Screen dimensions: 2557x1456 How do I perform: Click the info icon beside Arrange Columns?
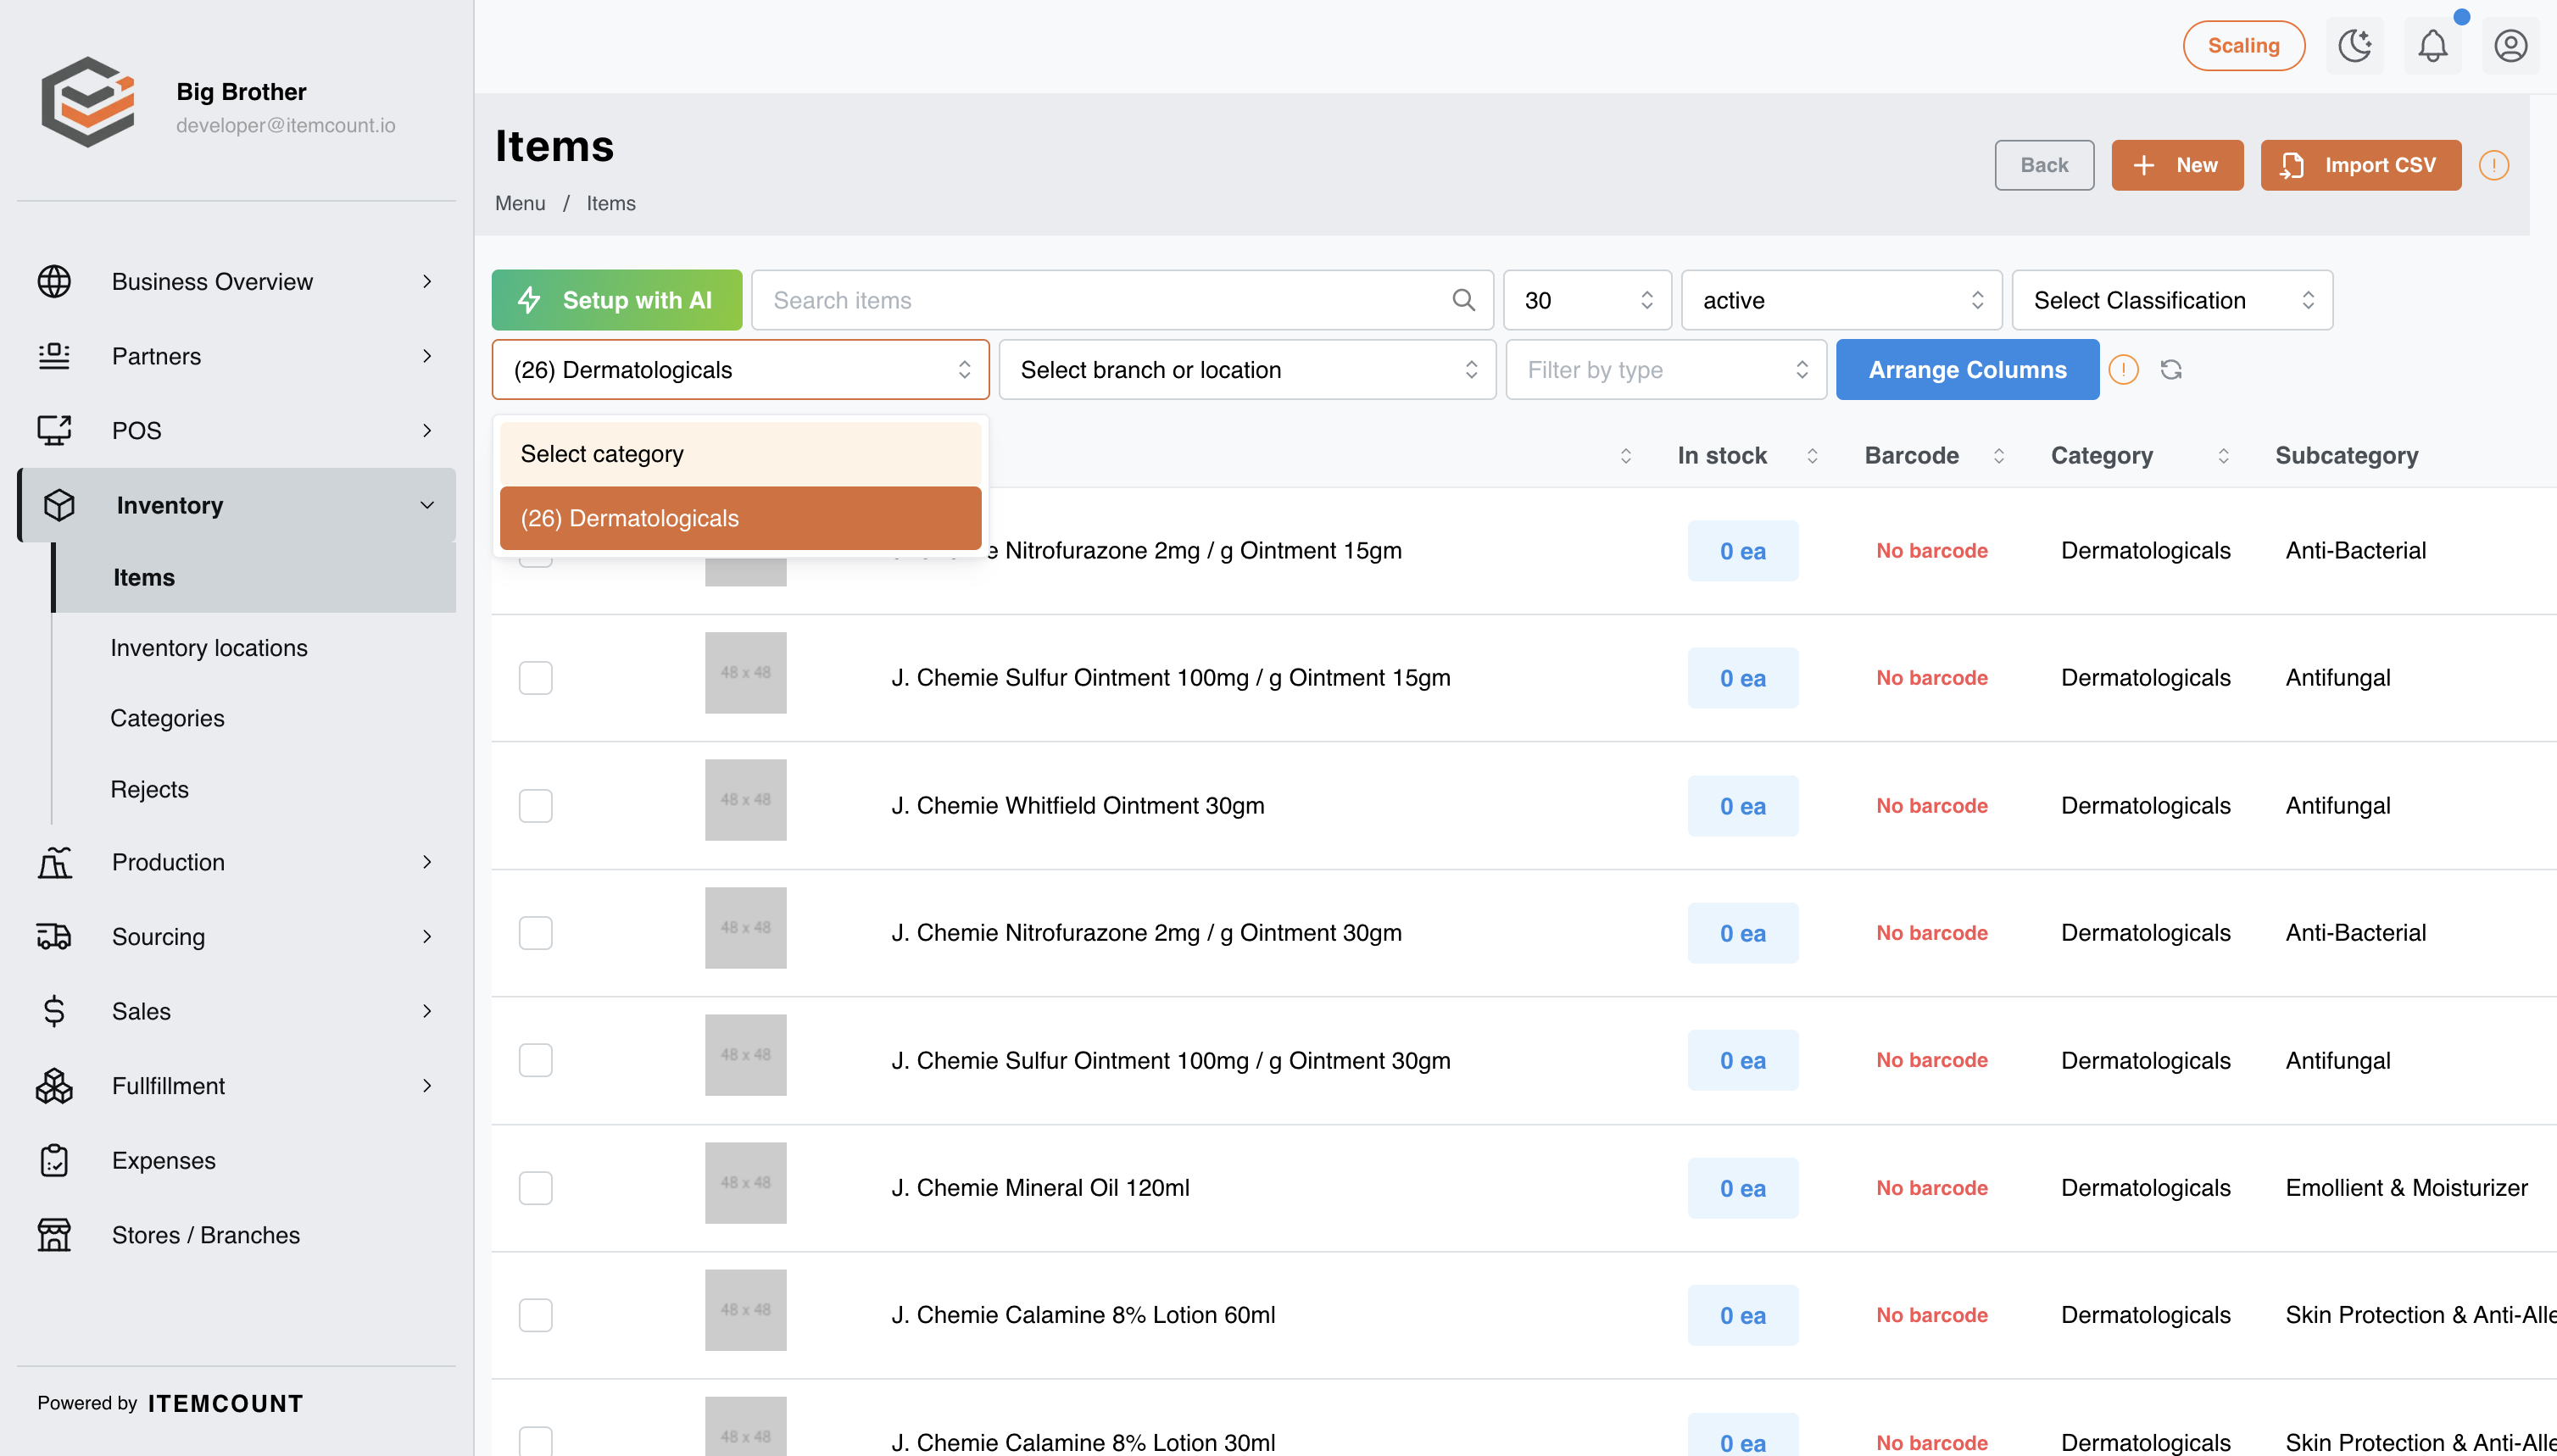[x=2123, y=370]
